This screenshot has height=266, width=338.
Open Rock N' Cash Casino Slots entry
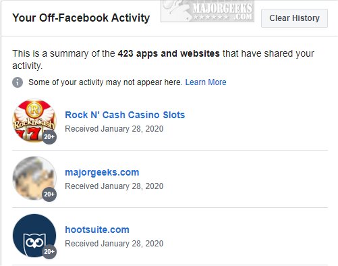tap(125, 115)
